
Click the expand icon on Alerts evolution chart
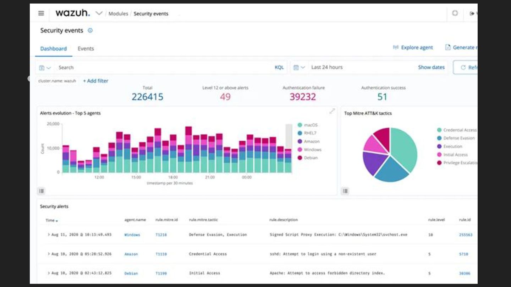click(x=332, y=111)
